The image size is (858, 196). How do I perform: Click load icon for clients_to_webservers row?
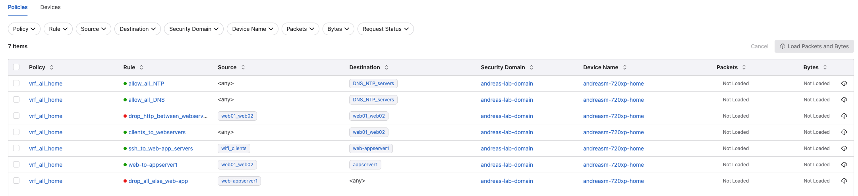pos(844,132)
